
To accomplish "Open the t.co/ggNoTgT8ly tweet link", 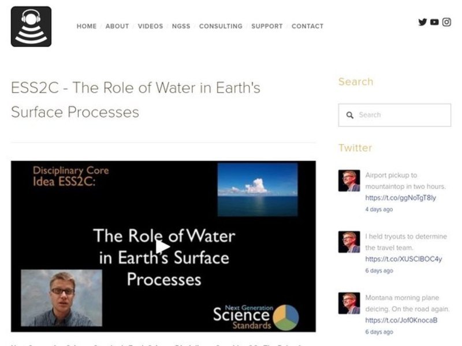I will 400,198.
